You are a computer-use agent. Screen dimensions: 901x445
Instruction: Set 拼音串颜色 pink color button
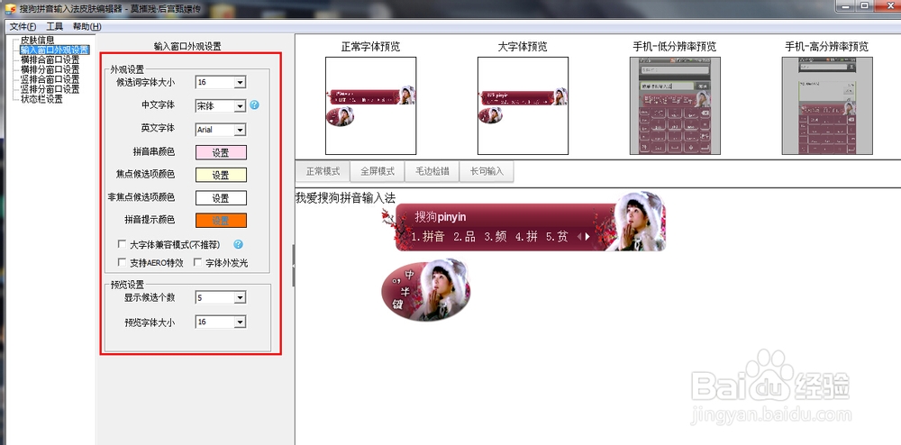coord(221,152)
